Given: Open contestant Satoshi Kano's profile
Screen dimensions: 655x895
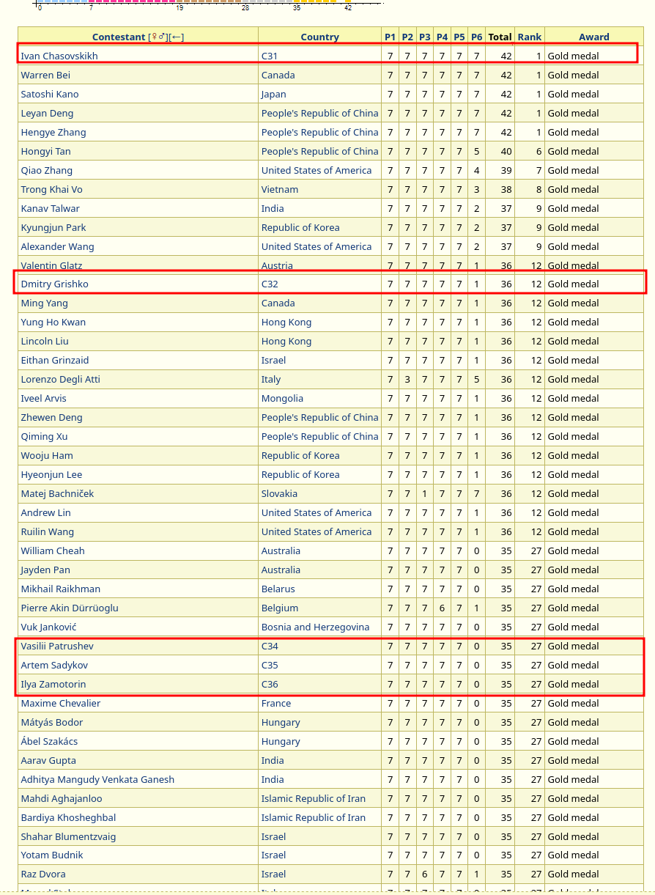Looking at the screenshot, I should (50, 94).
